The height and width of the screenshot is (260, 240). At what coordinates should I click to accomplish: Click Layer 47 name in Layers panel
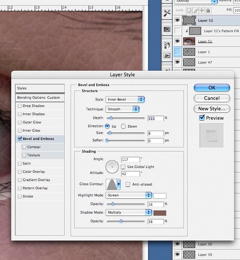[205, 62]
